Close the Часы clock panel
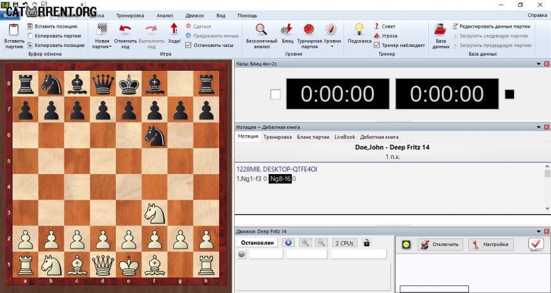 [x=547, y=64]
